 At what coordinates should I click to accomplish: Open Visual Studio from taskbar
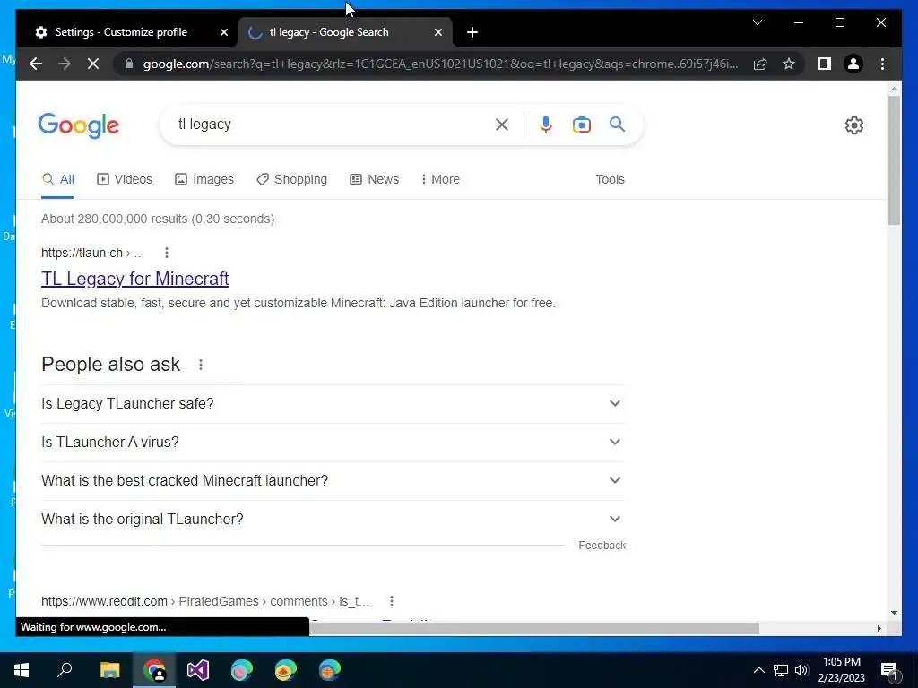(x=198, y=670)
